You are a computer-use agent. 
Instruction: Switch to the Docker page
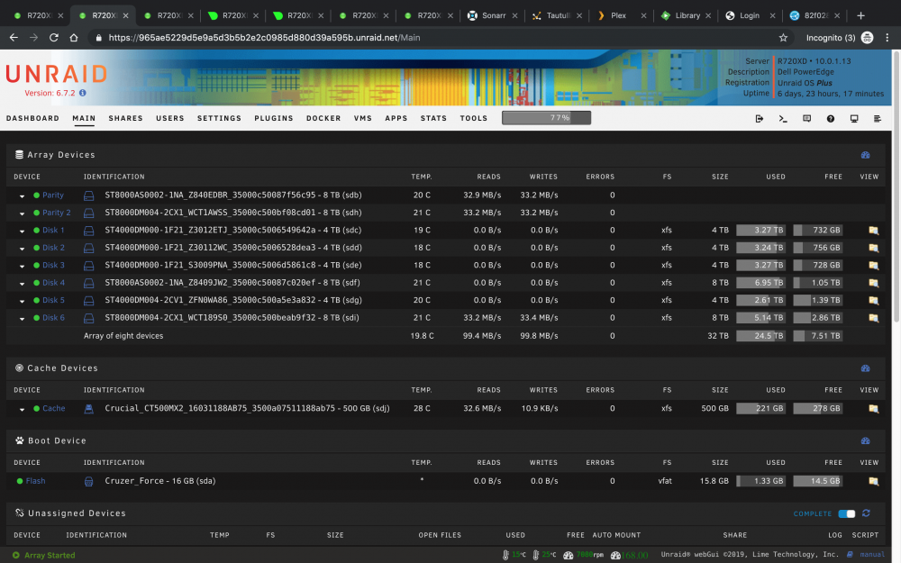click(x=323, y=118)
